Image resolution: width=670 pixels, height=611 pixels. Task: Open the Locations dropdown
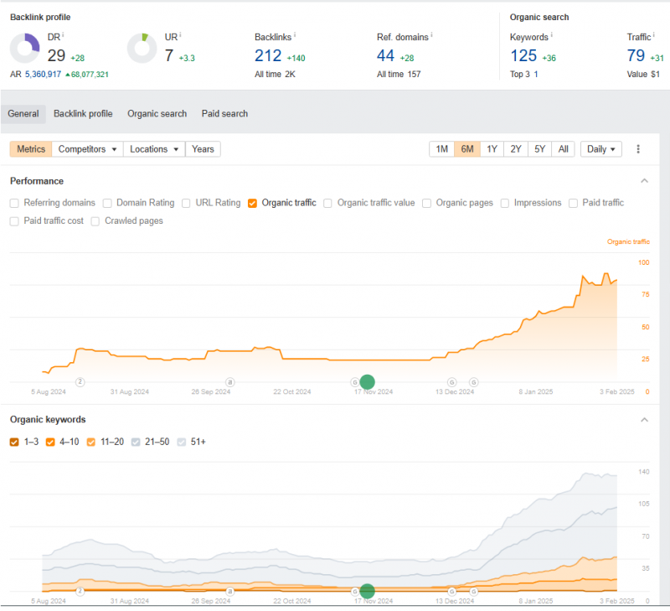pos(154,149)
